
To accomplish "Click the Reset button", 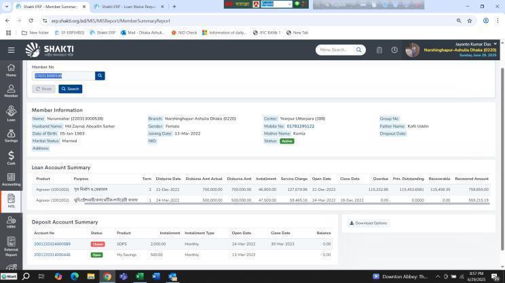I will point(43,89).
